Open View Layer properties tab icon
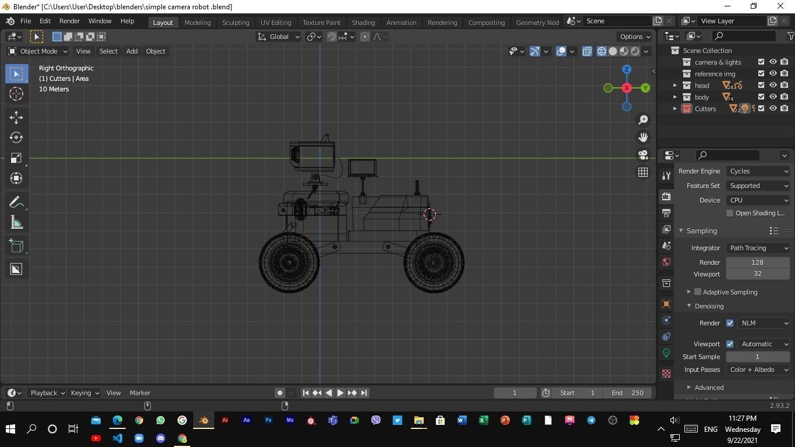This screenshot has width=795, height=447. coord(666,229)
